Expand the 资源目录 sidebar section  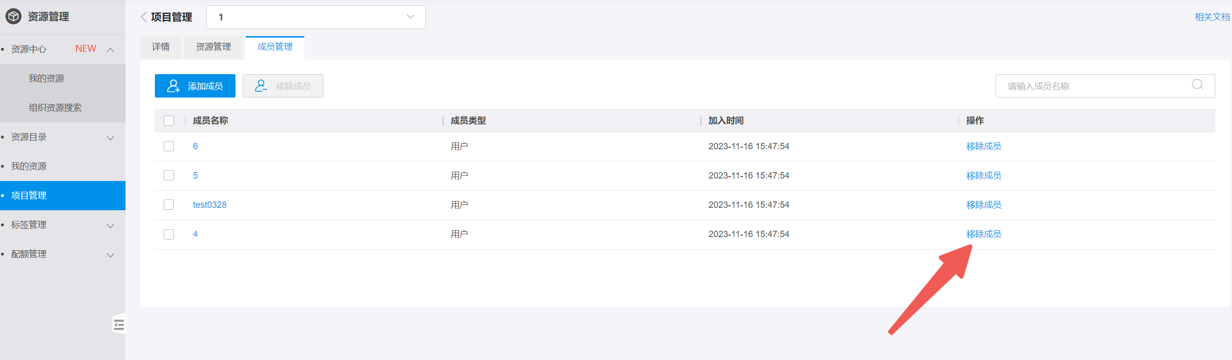[x=110, y=138]
